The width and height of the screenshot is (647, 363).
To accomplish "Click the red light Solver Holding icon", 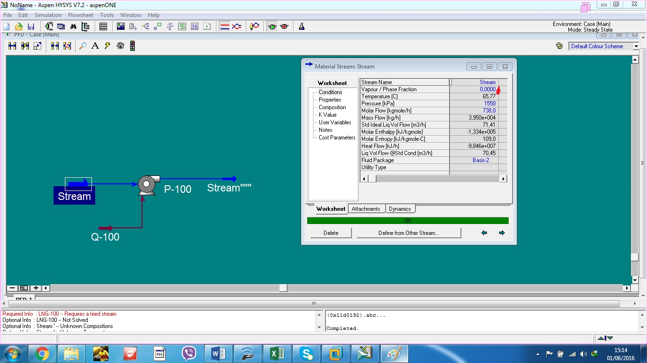I will [x=284, y=26].
